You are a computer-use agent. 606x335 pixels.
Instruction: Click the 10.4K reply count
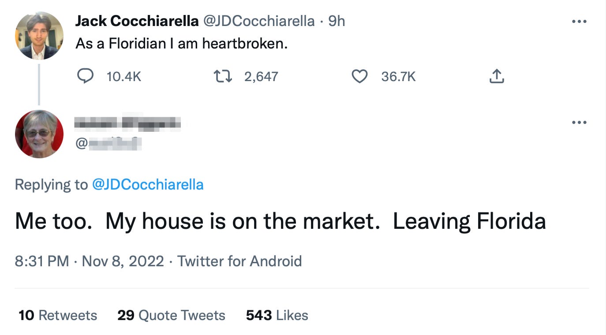coord(124,77)
